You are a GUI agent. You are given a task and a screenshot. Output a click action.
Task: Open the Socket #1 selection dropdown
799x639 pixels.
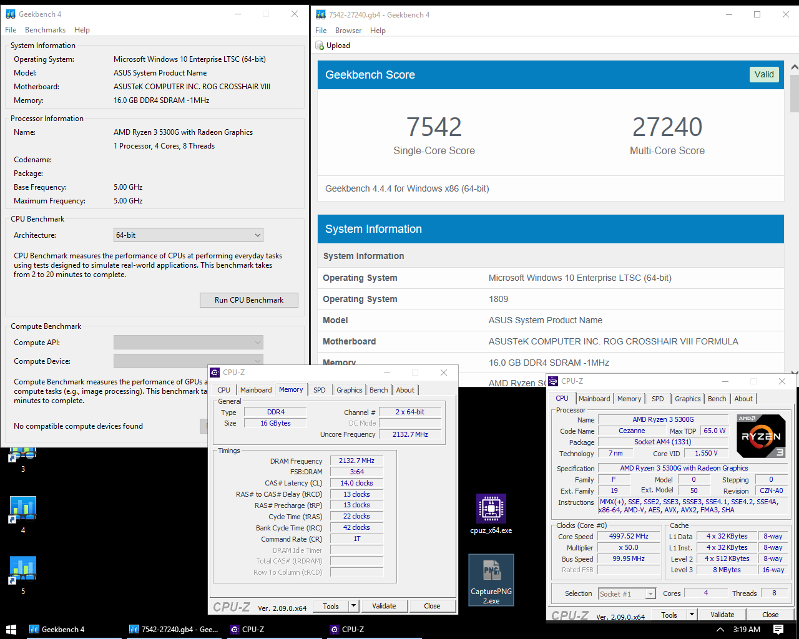tap(627, 594)
